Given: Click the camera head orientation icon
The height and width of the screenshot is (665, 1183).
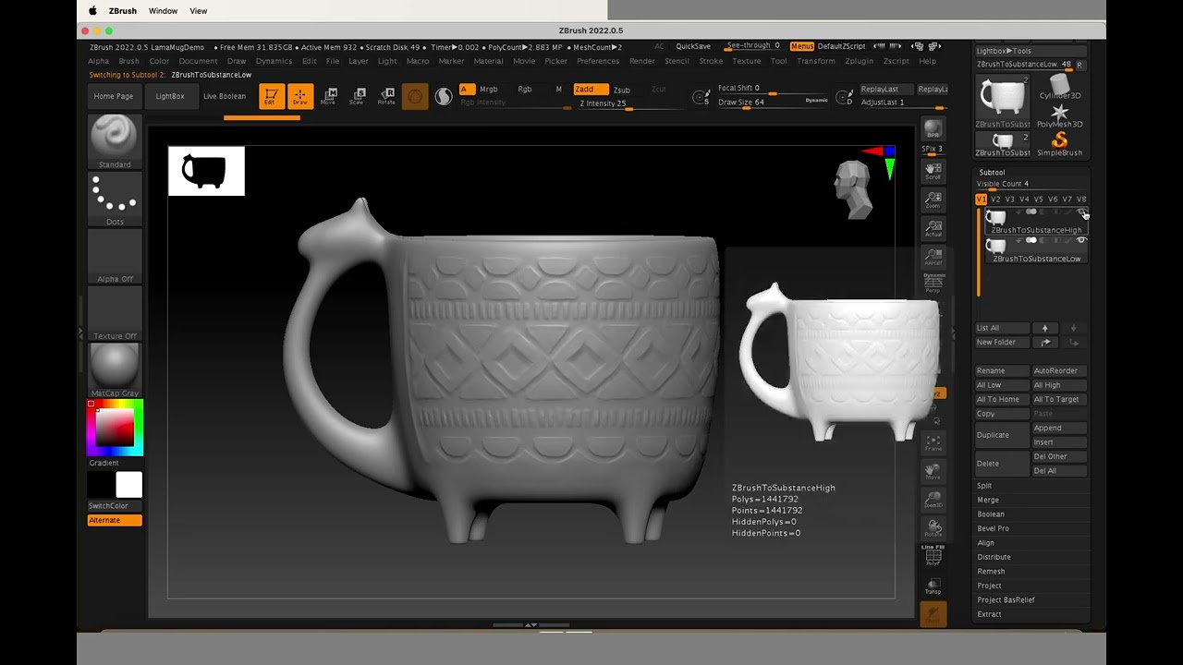Looking at the screenshot, I should click(854, 189).
